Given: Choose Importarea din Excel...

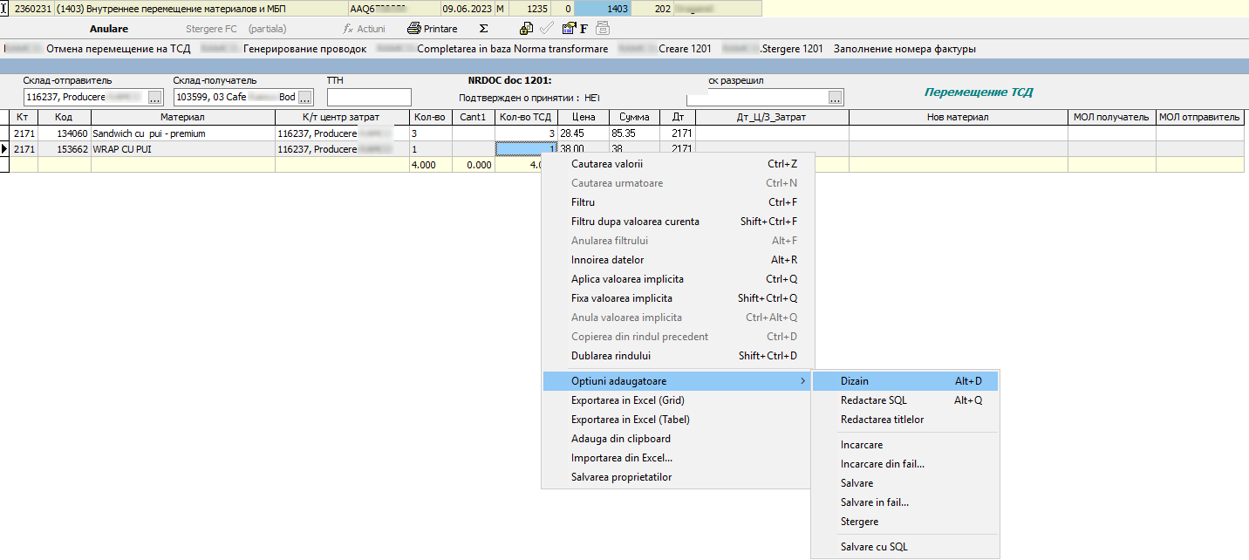Looking at the screenshot, I should click(678, 458).
